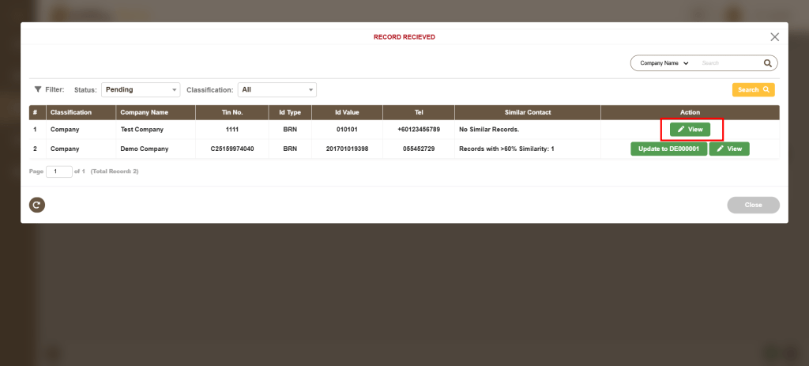View the Test Company record
809x366 pixels.
690,129
